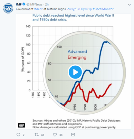The height and width of the screenshot is (139, 134).
Task: Follow the ow.ly shortened link
Action: (x=79, y=9)
